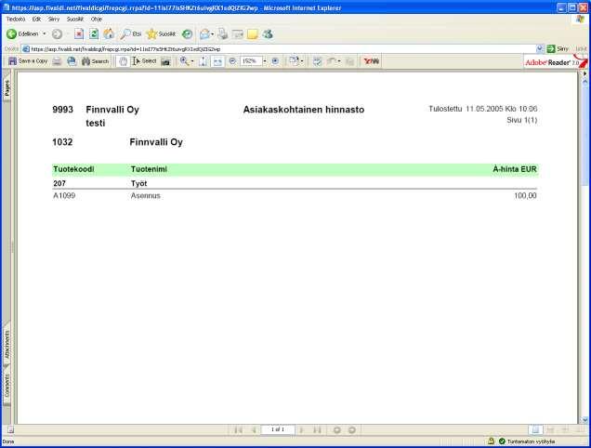Click the Messenger people icon
Screen dimensions: 591x448
[268, 34]
